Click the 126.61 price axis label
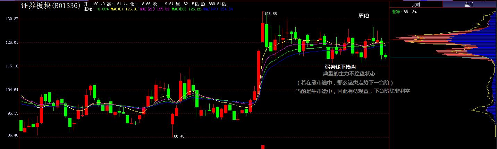 pyautogui.click(x=11, y=42)
